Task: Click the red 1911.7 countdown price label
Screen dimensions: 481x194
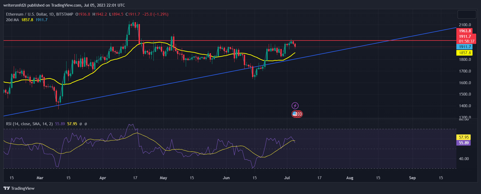Action: (x=466, y=39)
